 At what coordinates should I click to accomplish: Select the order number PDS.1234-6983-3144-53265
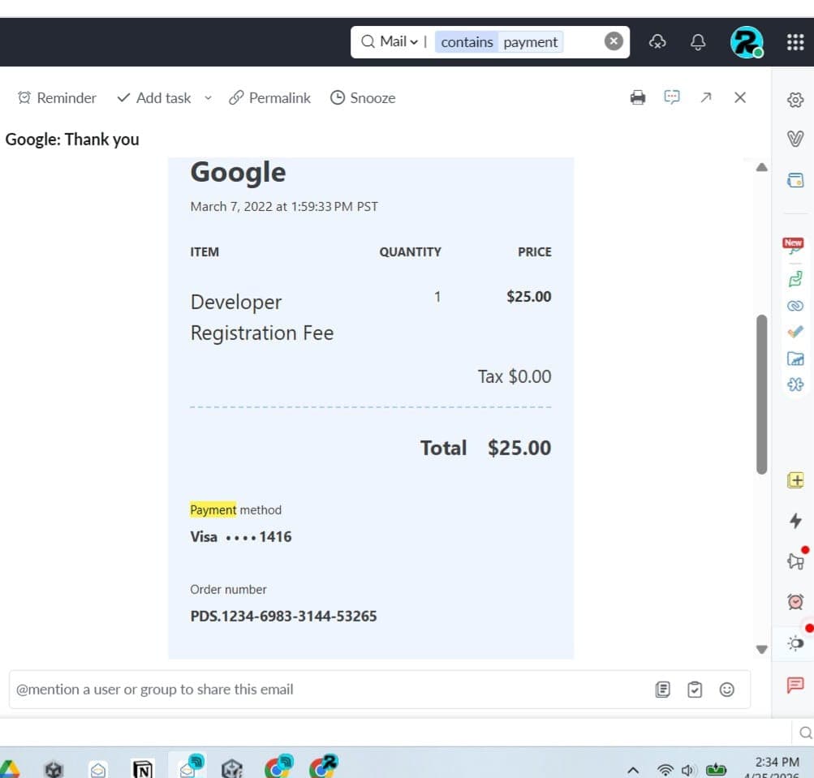pos(283,616)
